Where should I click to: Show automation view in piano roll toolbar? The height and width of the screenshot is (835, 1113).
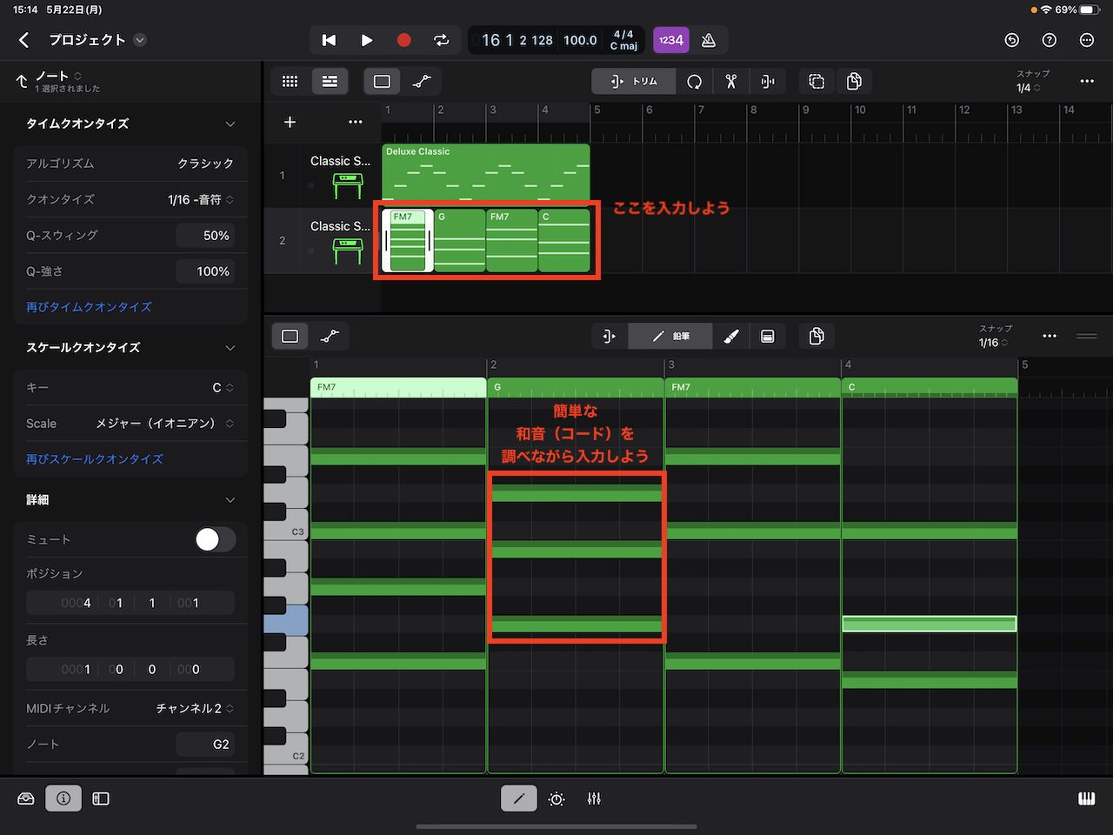pos(330,336)
